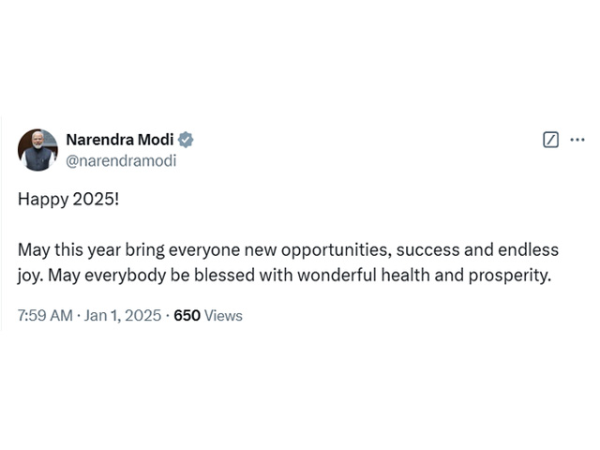Screen dimensions: 600x450
Task: Click the word success in the post
Action: pos(427,250)
